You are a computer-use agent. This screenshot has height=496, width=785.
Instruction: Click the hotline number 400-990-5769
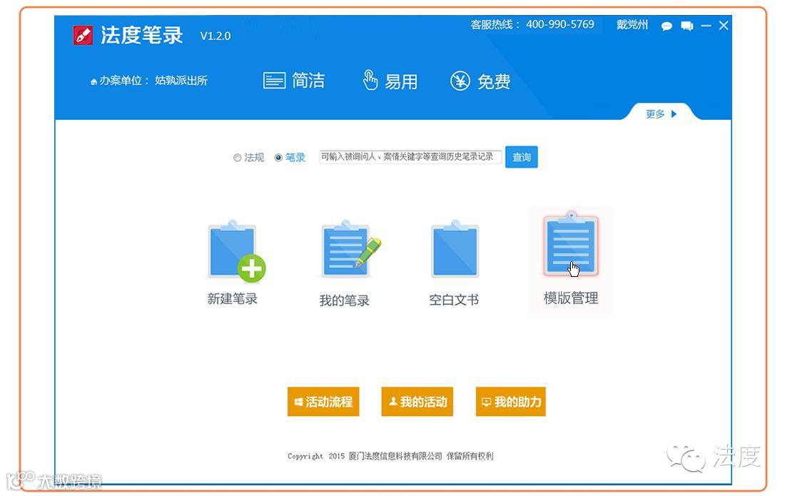coord(559,24)
